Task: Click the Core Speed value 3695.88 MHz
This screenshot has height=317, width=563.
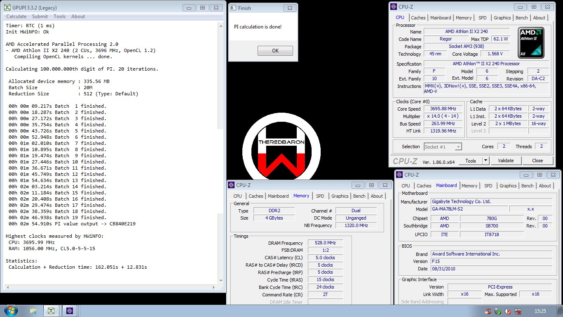Action: (x=443, y=109)
